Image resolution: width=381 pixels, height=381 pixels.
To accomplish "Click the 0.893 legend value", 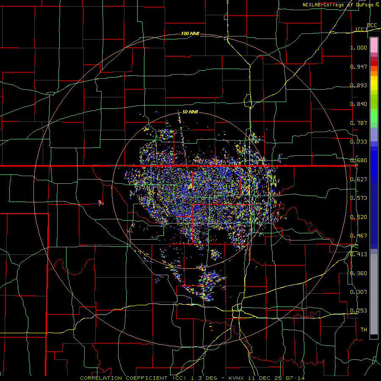I will [x=359, y=85].
